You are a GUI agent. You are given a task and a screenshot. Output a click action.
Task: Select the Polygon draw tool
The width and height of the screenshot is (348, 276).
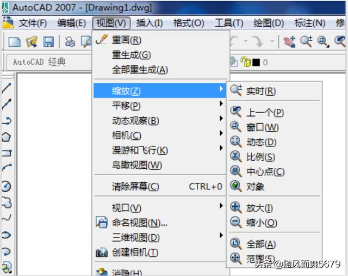[x=6, y=137]
